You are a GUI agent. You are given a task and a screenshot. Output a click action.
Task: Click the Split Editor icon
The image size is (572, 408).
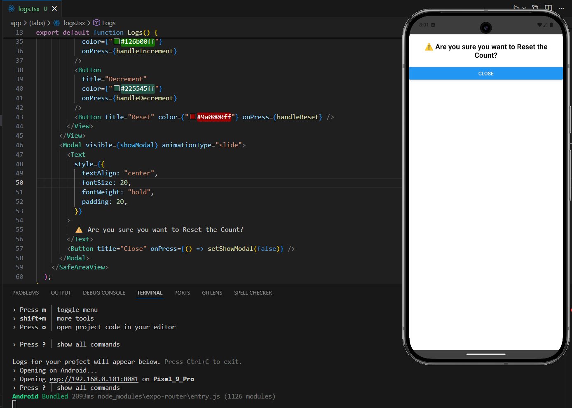[548, 8]
